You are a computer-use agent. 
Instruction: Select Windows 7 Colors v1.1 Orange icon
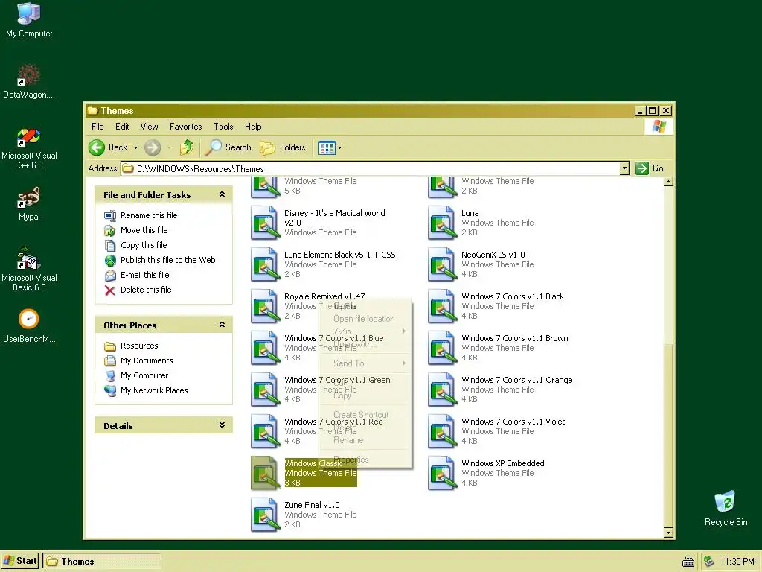442,389
